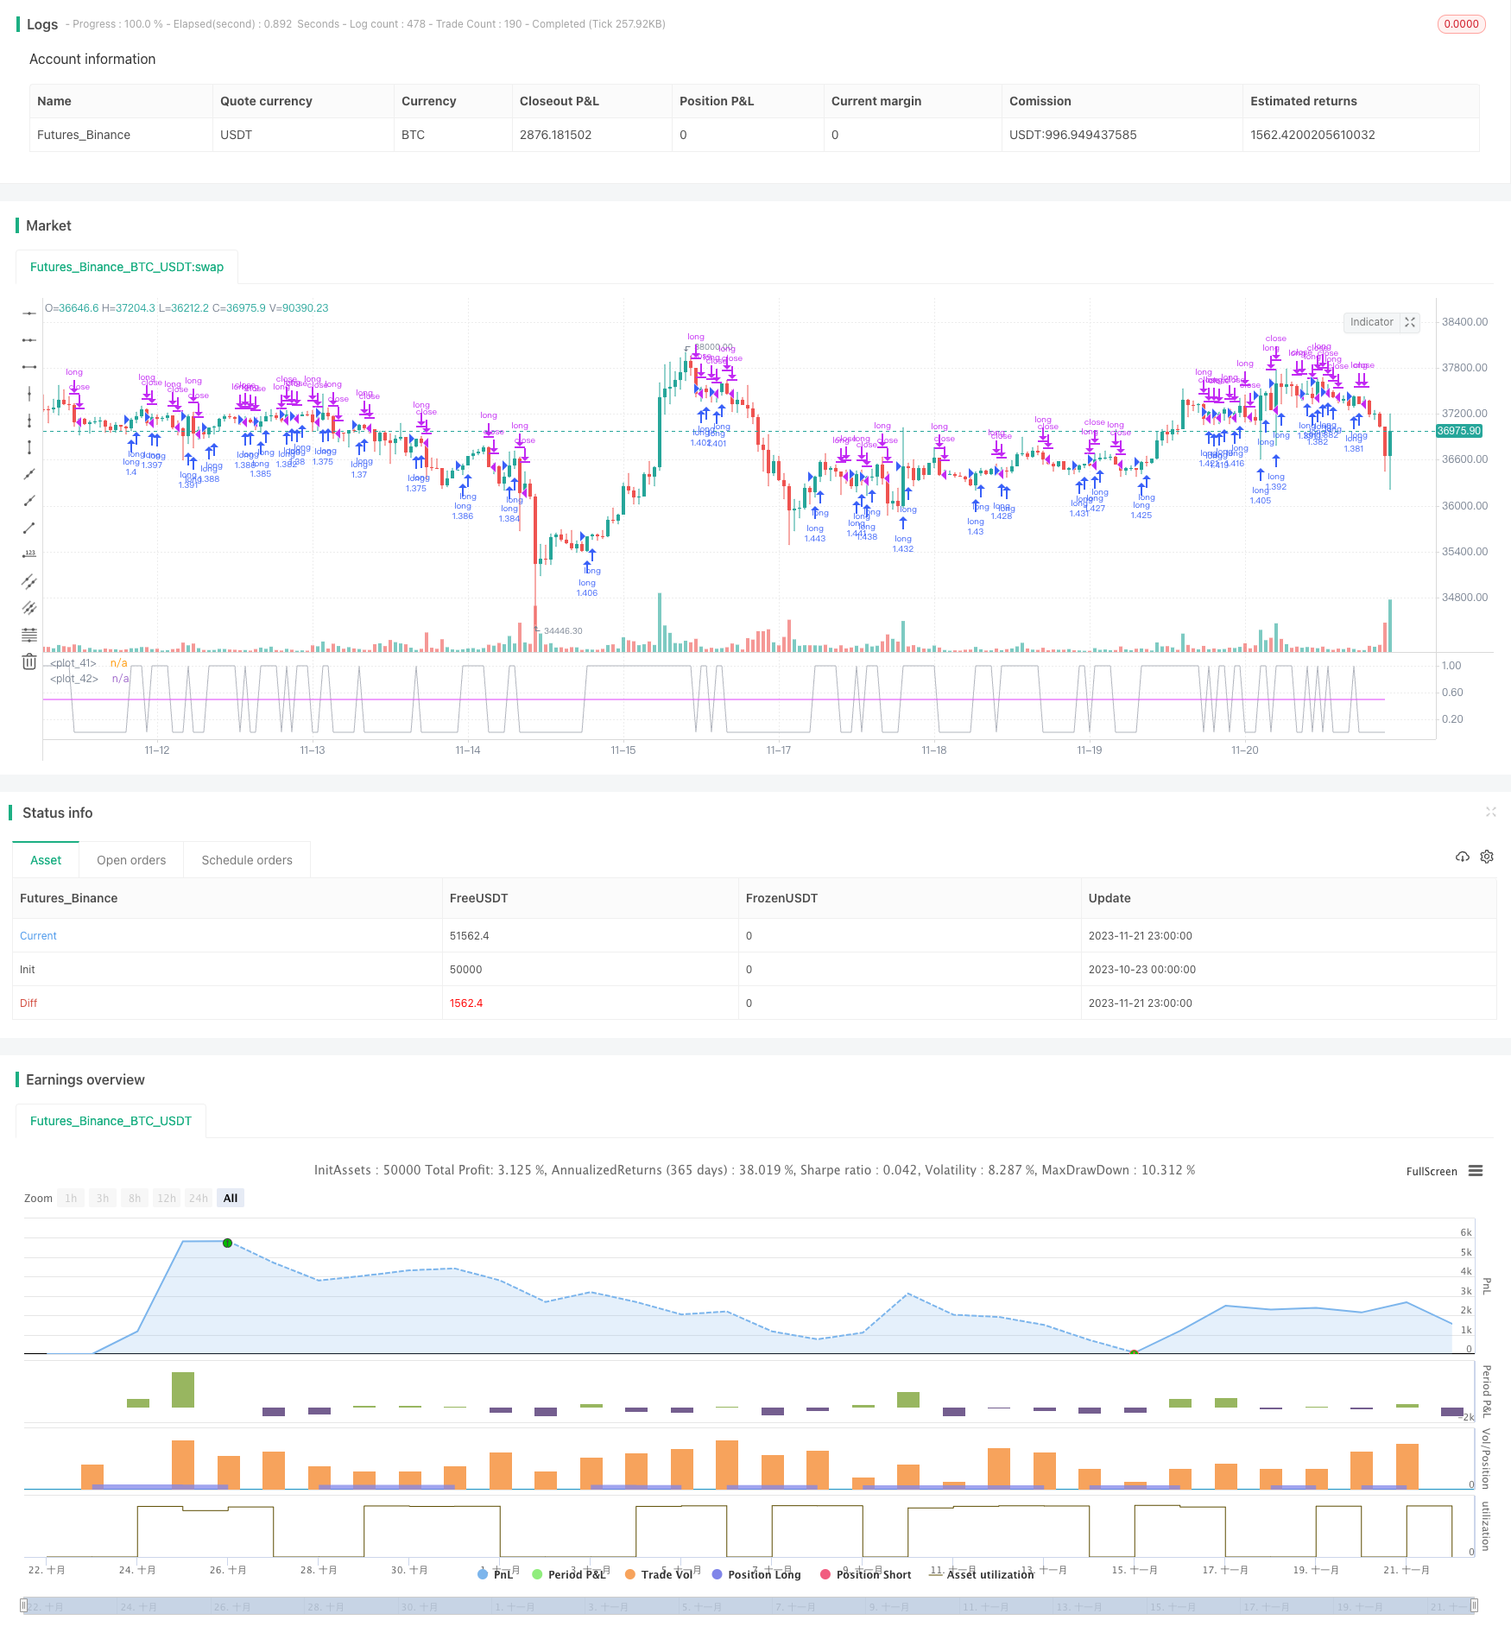Switch to the Asset tab
The width and height of the screenshot is (1511, 1639).
pyautogui.click(x=46, y=860)
